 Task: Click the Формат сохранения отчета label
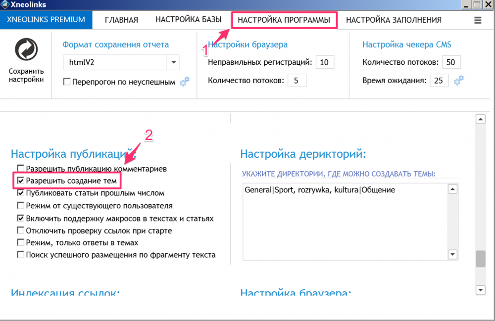[x=115, y=45]
